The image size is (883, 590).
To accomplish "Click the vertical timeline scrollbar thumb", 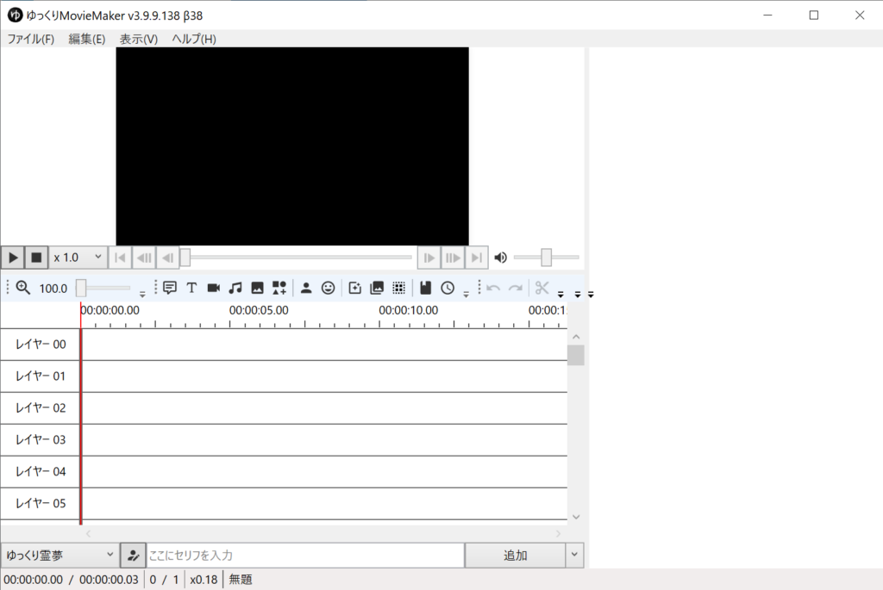I will [x=575, y=355].
